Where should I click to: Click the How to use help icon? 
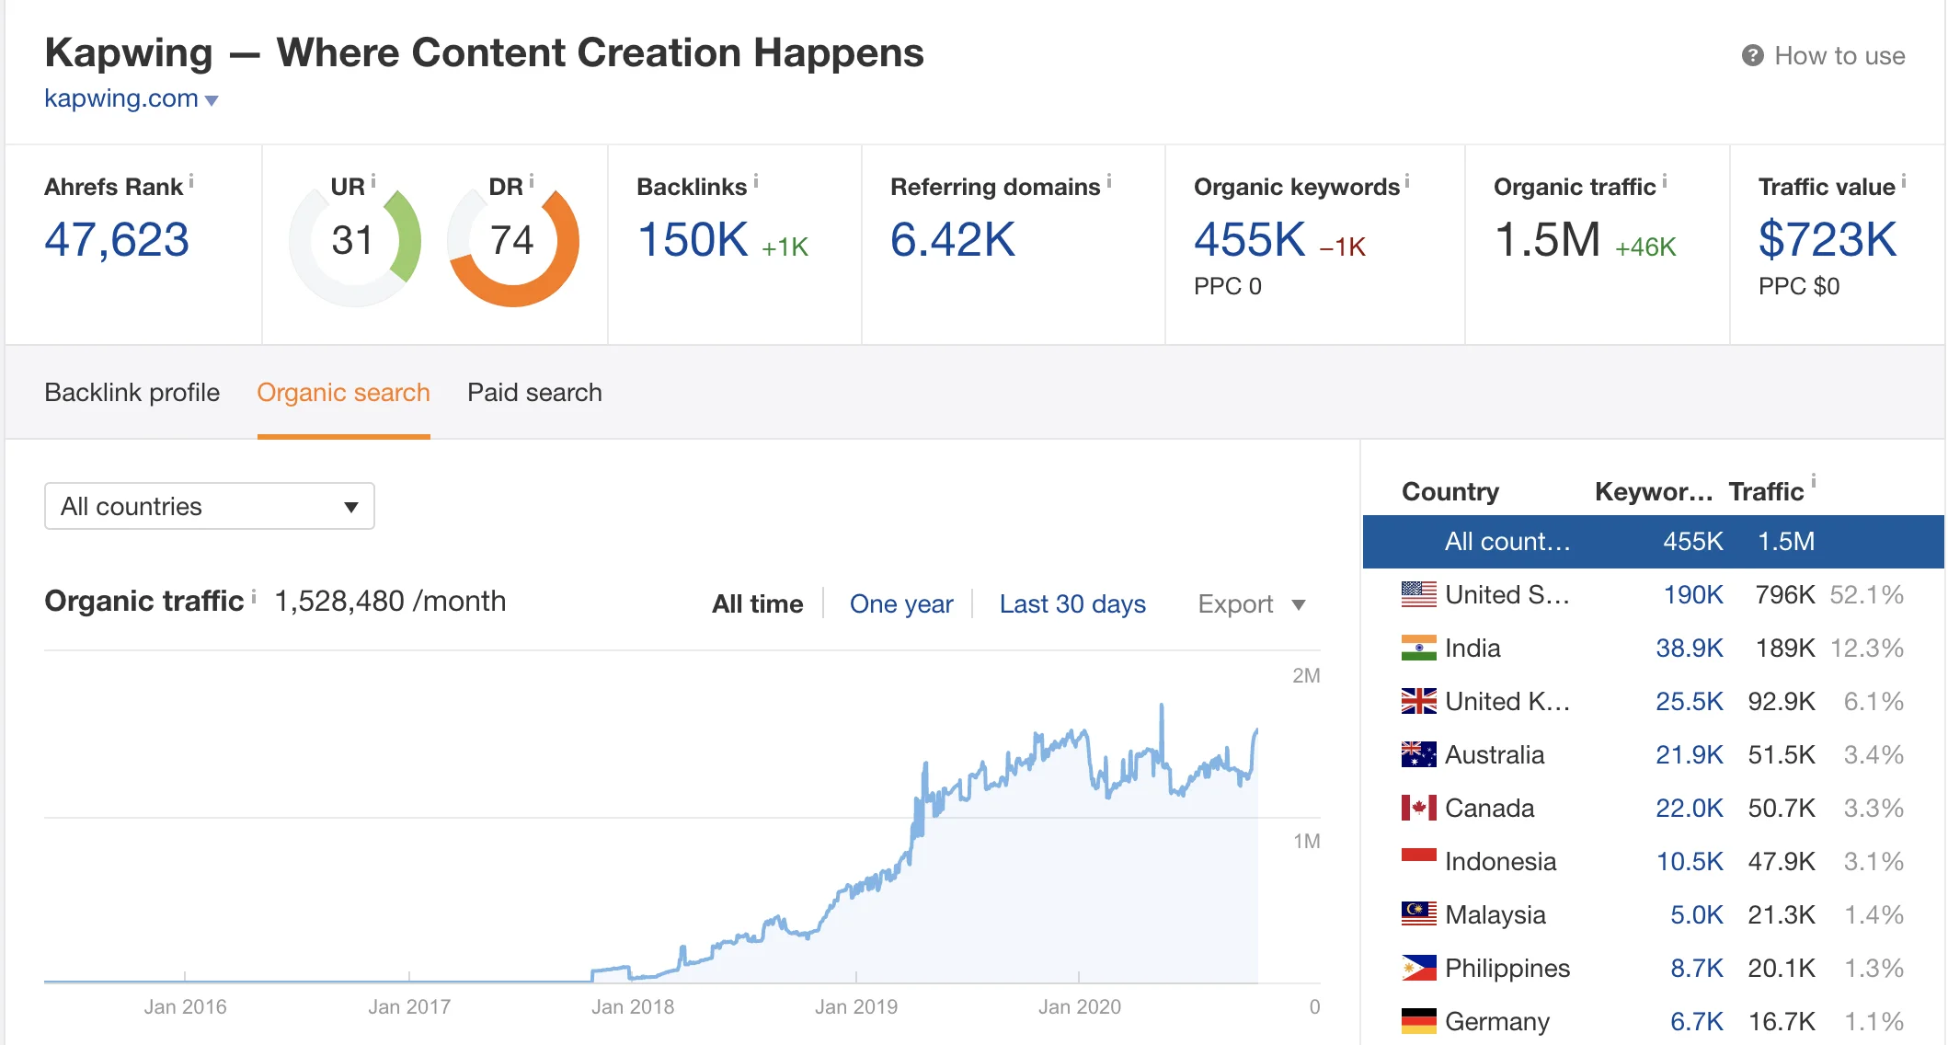[x=1752, y=56]
